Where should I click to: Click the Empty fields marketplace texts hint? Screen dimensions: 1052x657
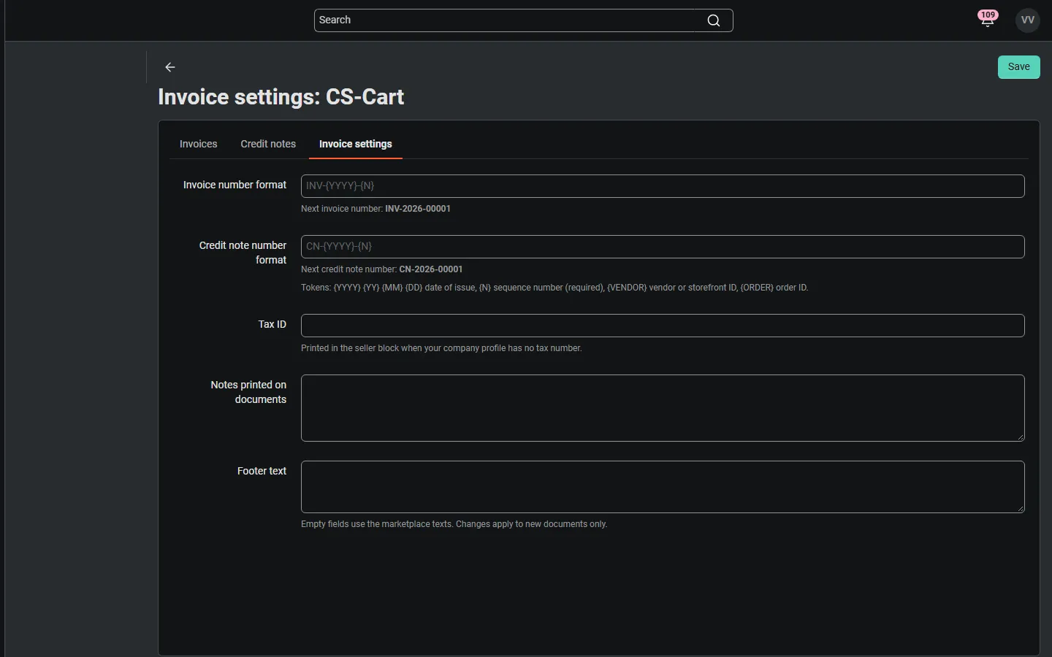point(454,524)
